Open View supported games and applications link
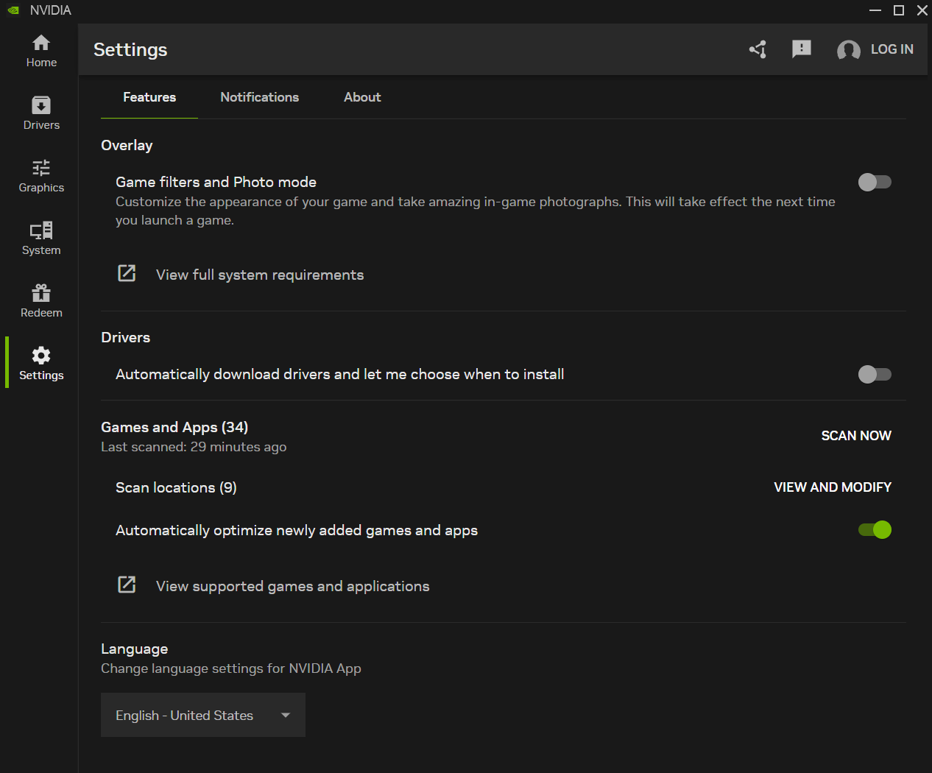Viewport: 932px width, 773px height. tap(292, 586)
